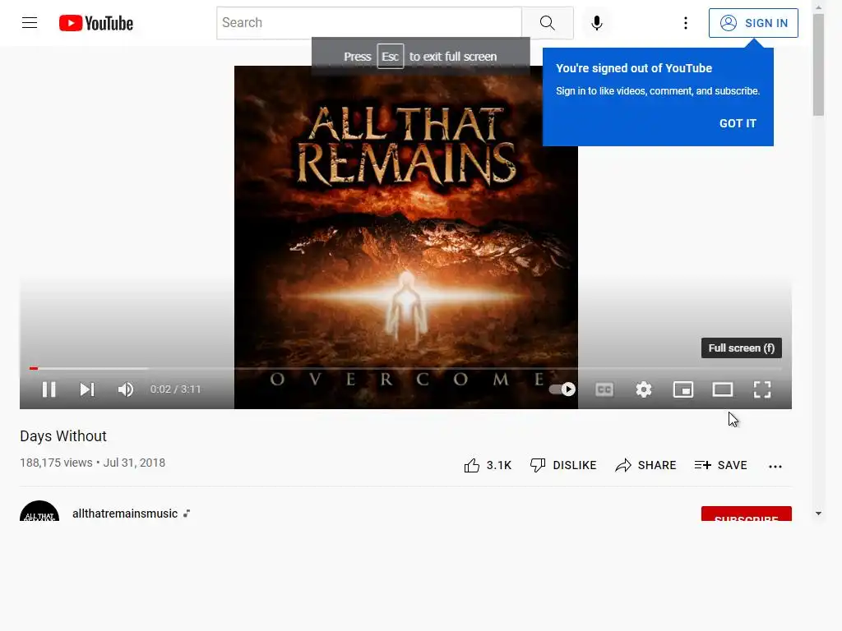Viewport: 842px width, 631px height.
Task: Click the DISLIKE thumbs down button
Action: tap(563, 465)
